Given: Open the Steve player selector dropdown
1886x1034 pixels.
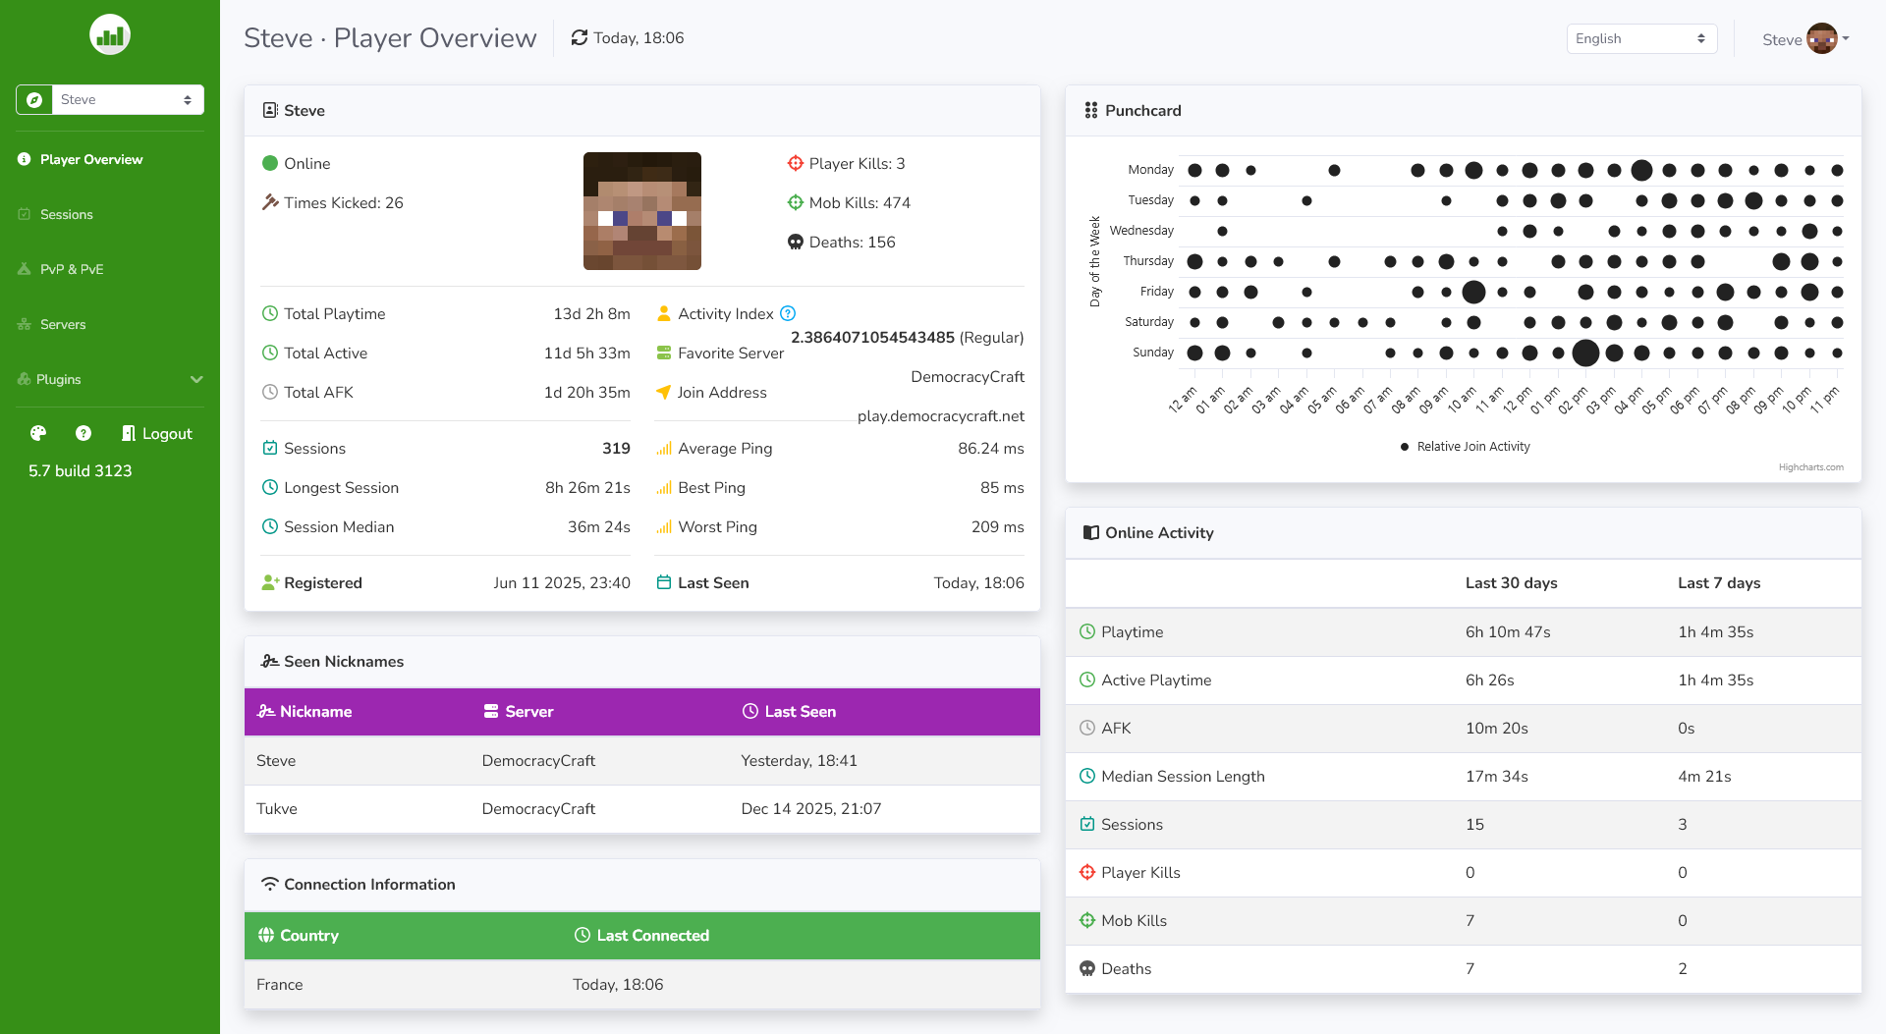Looking at the screenshot, I should (x=127, y=100).
